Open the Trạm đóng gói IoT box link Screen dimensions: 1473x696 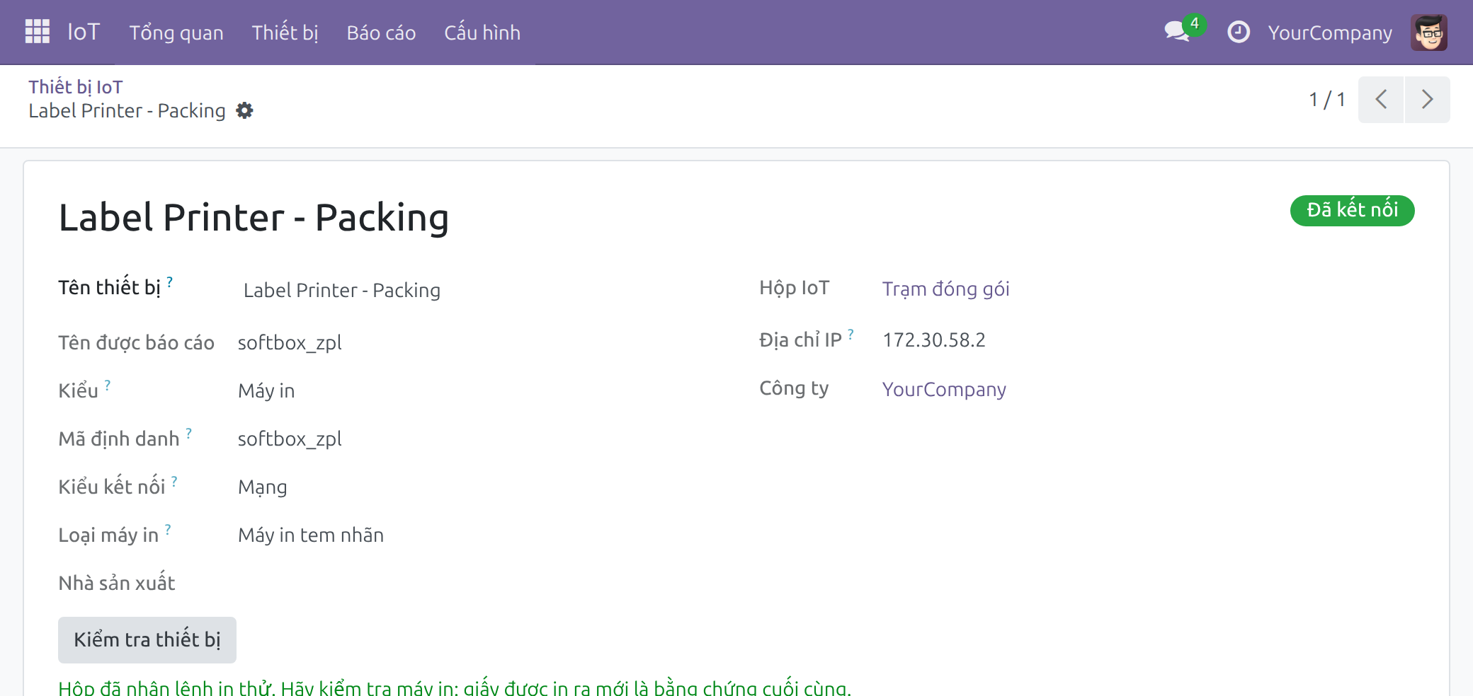(945, 289)
